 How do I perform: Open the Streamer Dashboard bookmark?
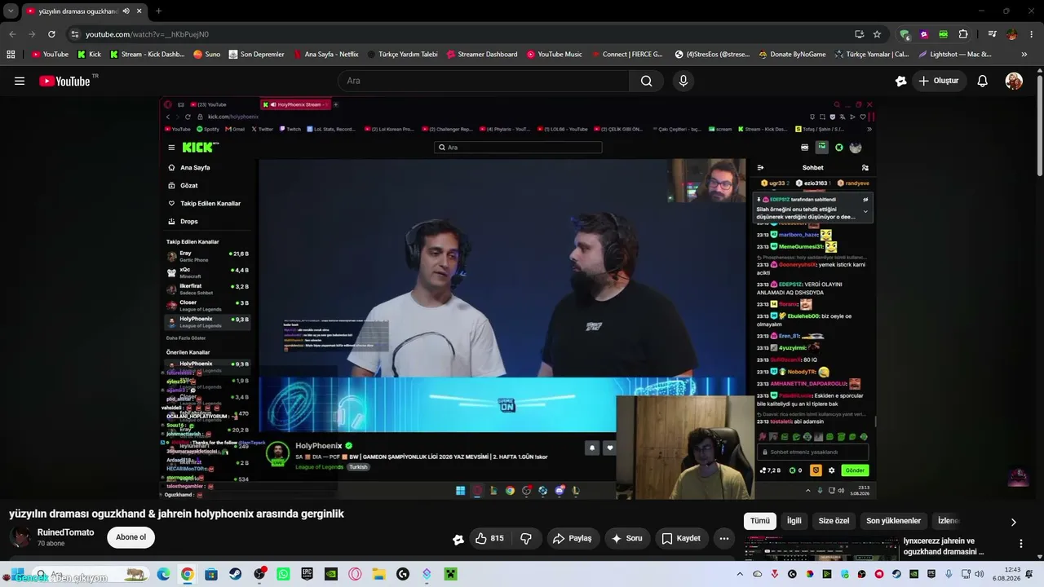tap(482, 55)
